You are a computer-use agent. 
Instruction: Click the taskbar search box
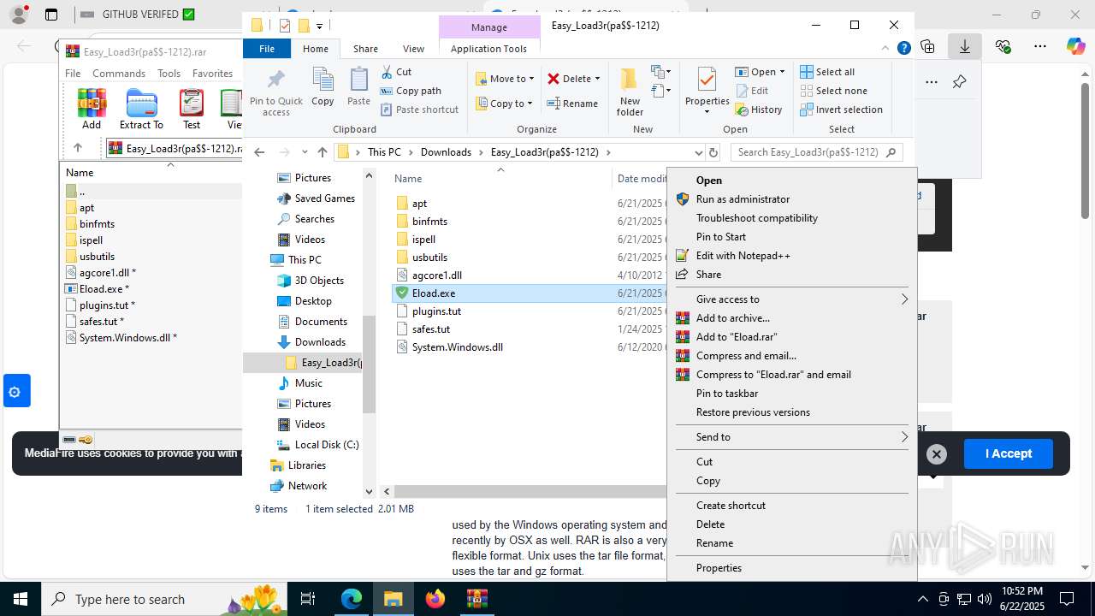[x=163, y=599]
